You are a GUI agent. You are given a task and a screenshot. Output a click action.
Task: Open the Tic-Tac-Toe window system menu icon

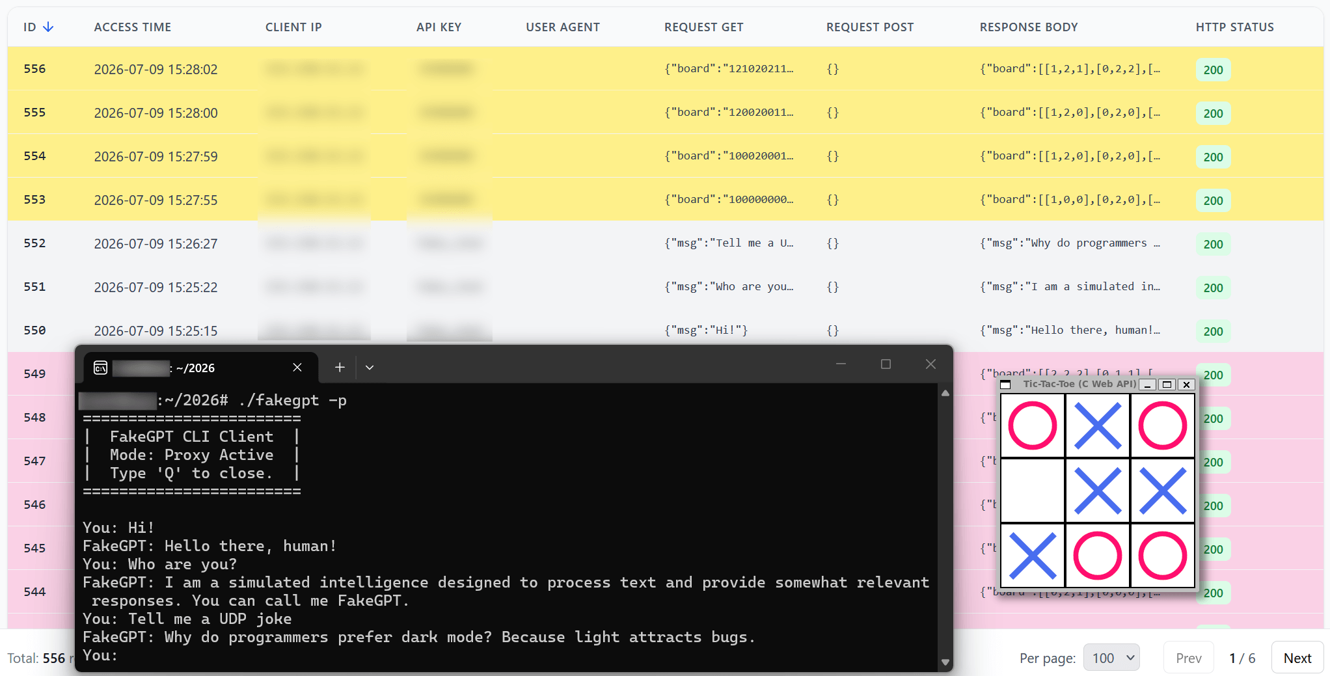tap(1005, 385)
